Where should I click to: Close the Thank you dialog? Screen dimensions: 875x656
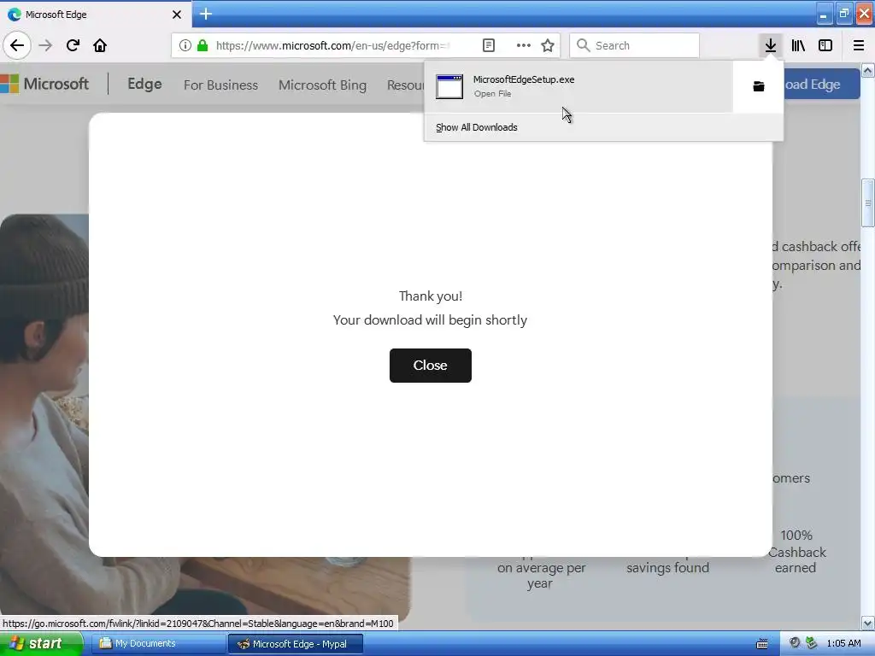[x=431, y=366]
